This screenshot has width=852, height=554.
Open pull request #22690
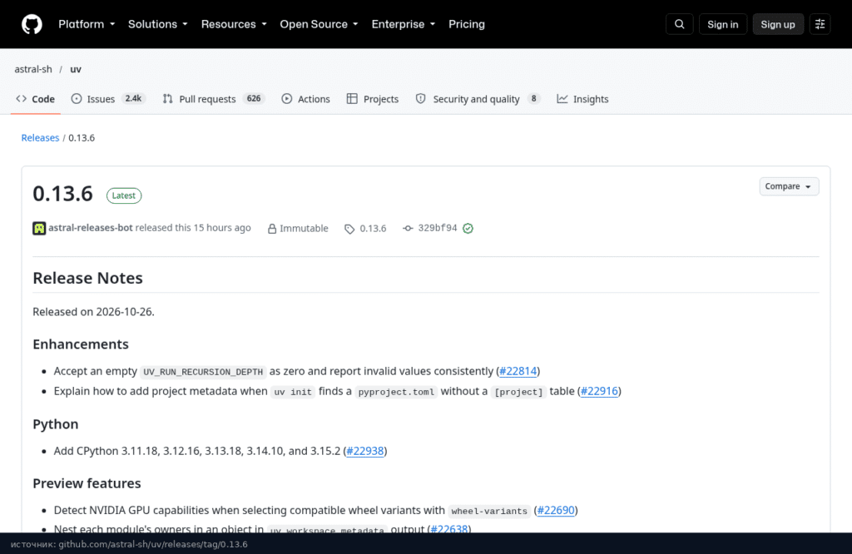[555, 510]
